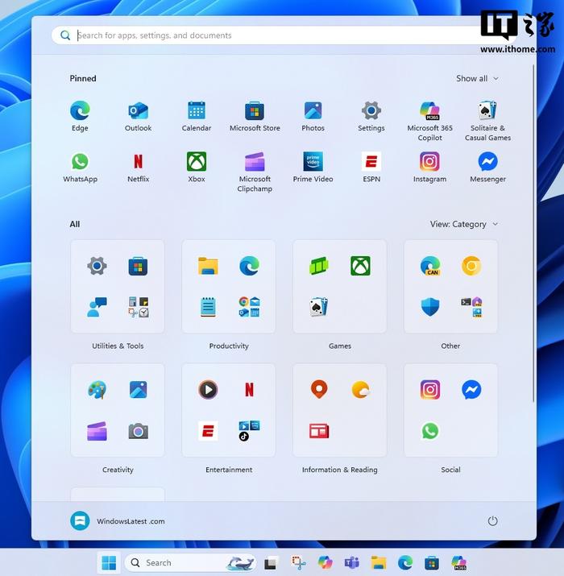
Task: Open the pinned Xbox app
Action: [197, 167]
